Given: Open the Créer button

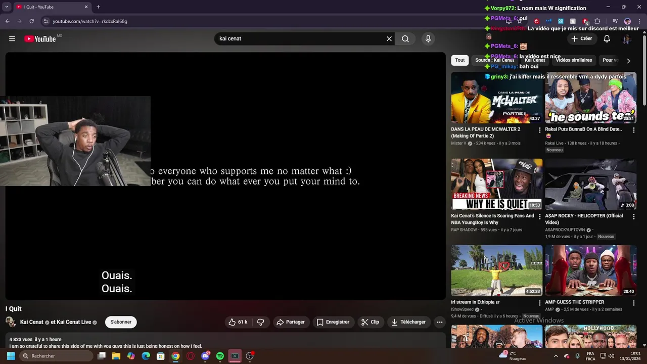Looking at the screenshot, I should point(582,39).
